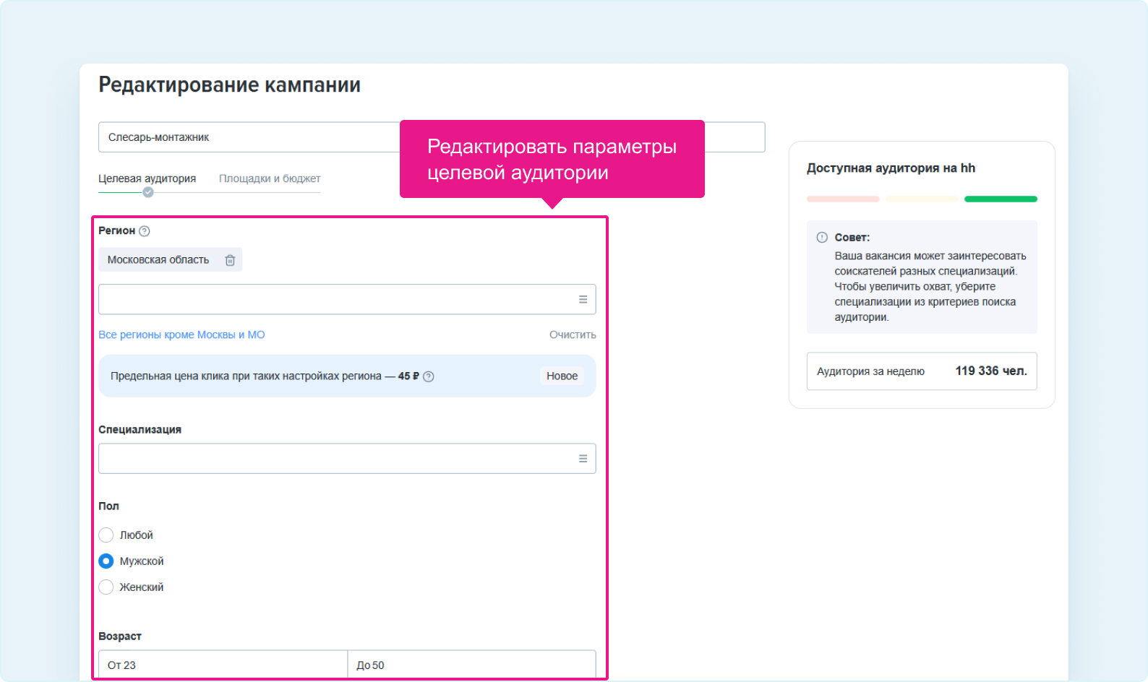Delete the Московская область region tag

(230, 260)
